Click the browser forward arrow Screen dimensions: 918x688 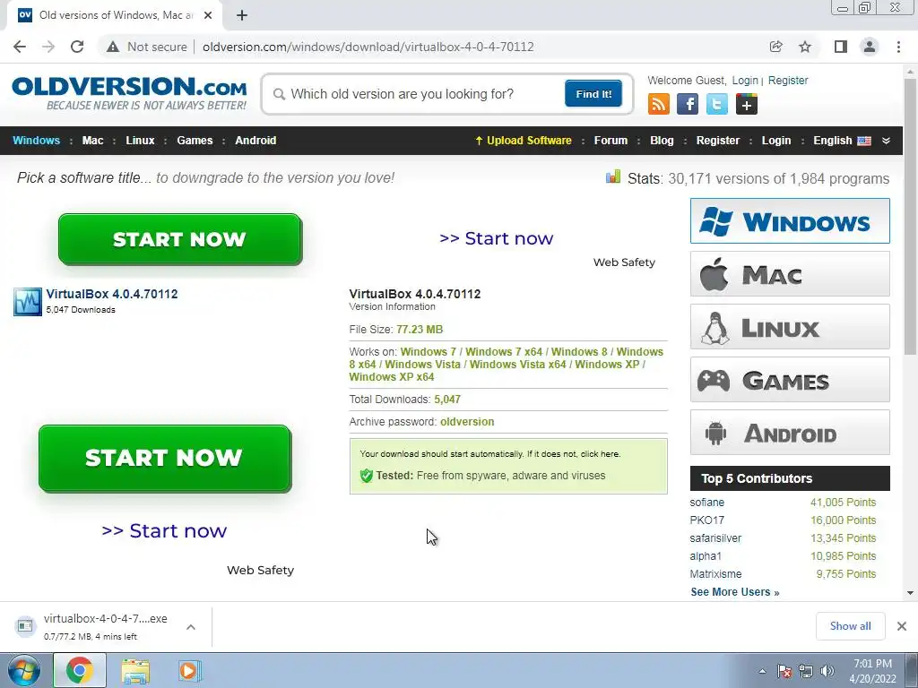point(48,47)
